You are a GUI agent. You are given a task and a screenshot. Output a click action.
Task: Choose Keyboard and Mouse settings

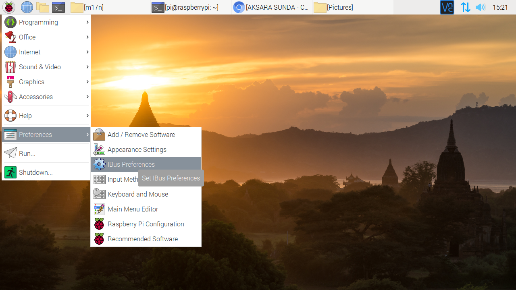137,194
